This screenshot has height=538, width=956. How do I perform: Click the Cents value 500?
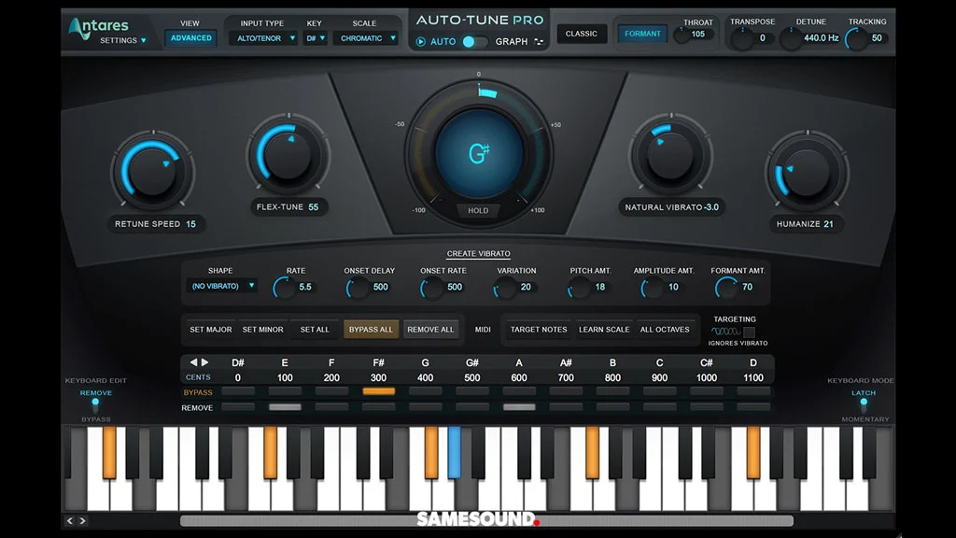(471, 377)
